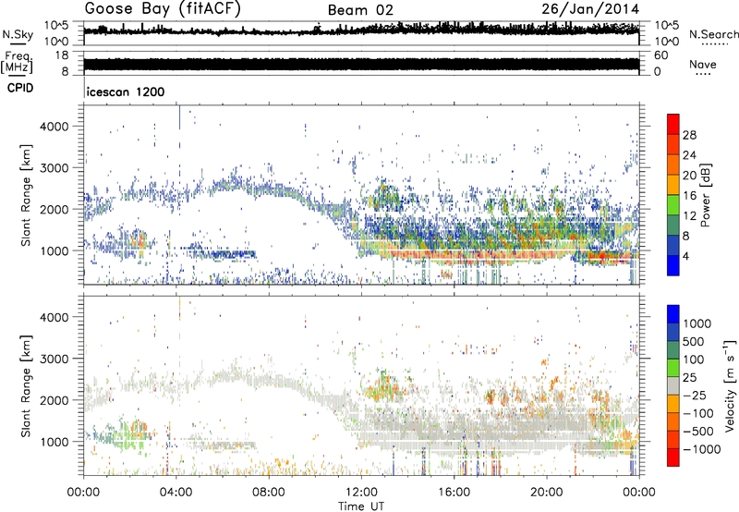This screenshot has width=739, height=512.
Task: Click the solid line sample under N.Sky
Action: click(17, 44)
